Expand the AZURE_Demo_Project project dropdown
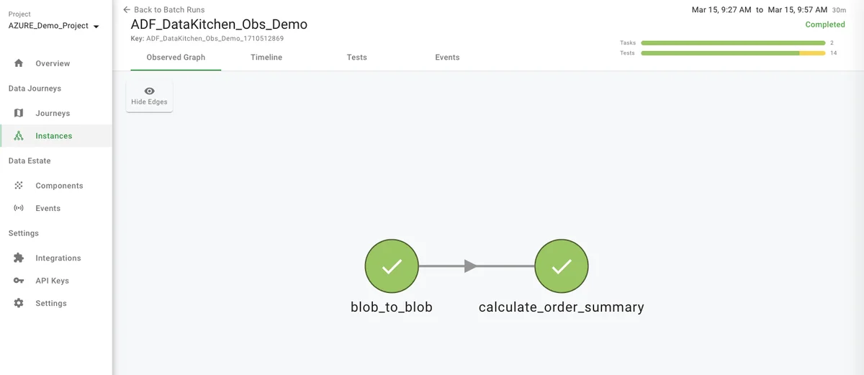864x375 pixels. pos(96,27)
